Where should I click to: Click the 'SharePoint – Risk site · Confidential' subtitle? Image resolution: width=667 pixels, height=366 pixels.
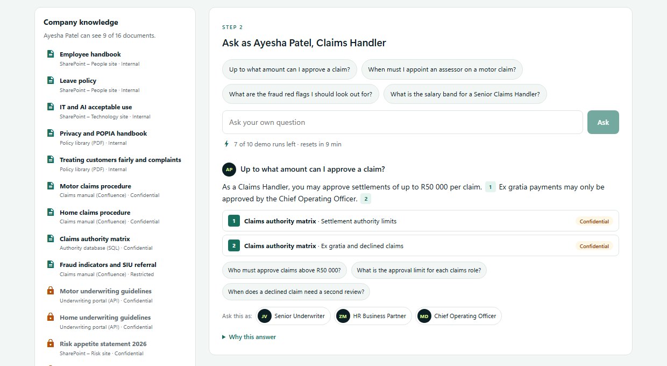coord(102,354)
